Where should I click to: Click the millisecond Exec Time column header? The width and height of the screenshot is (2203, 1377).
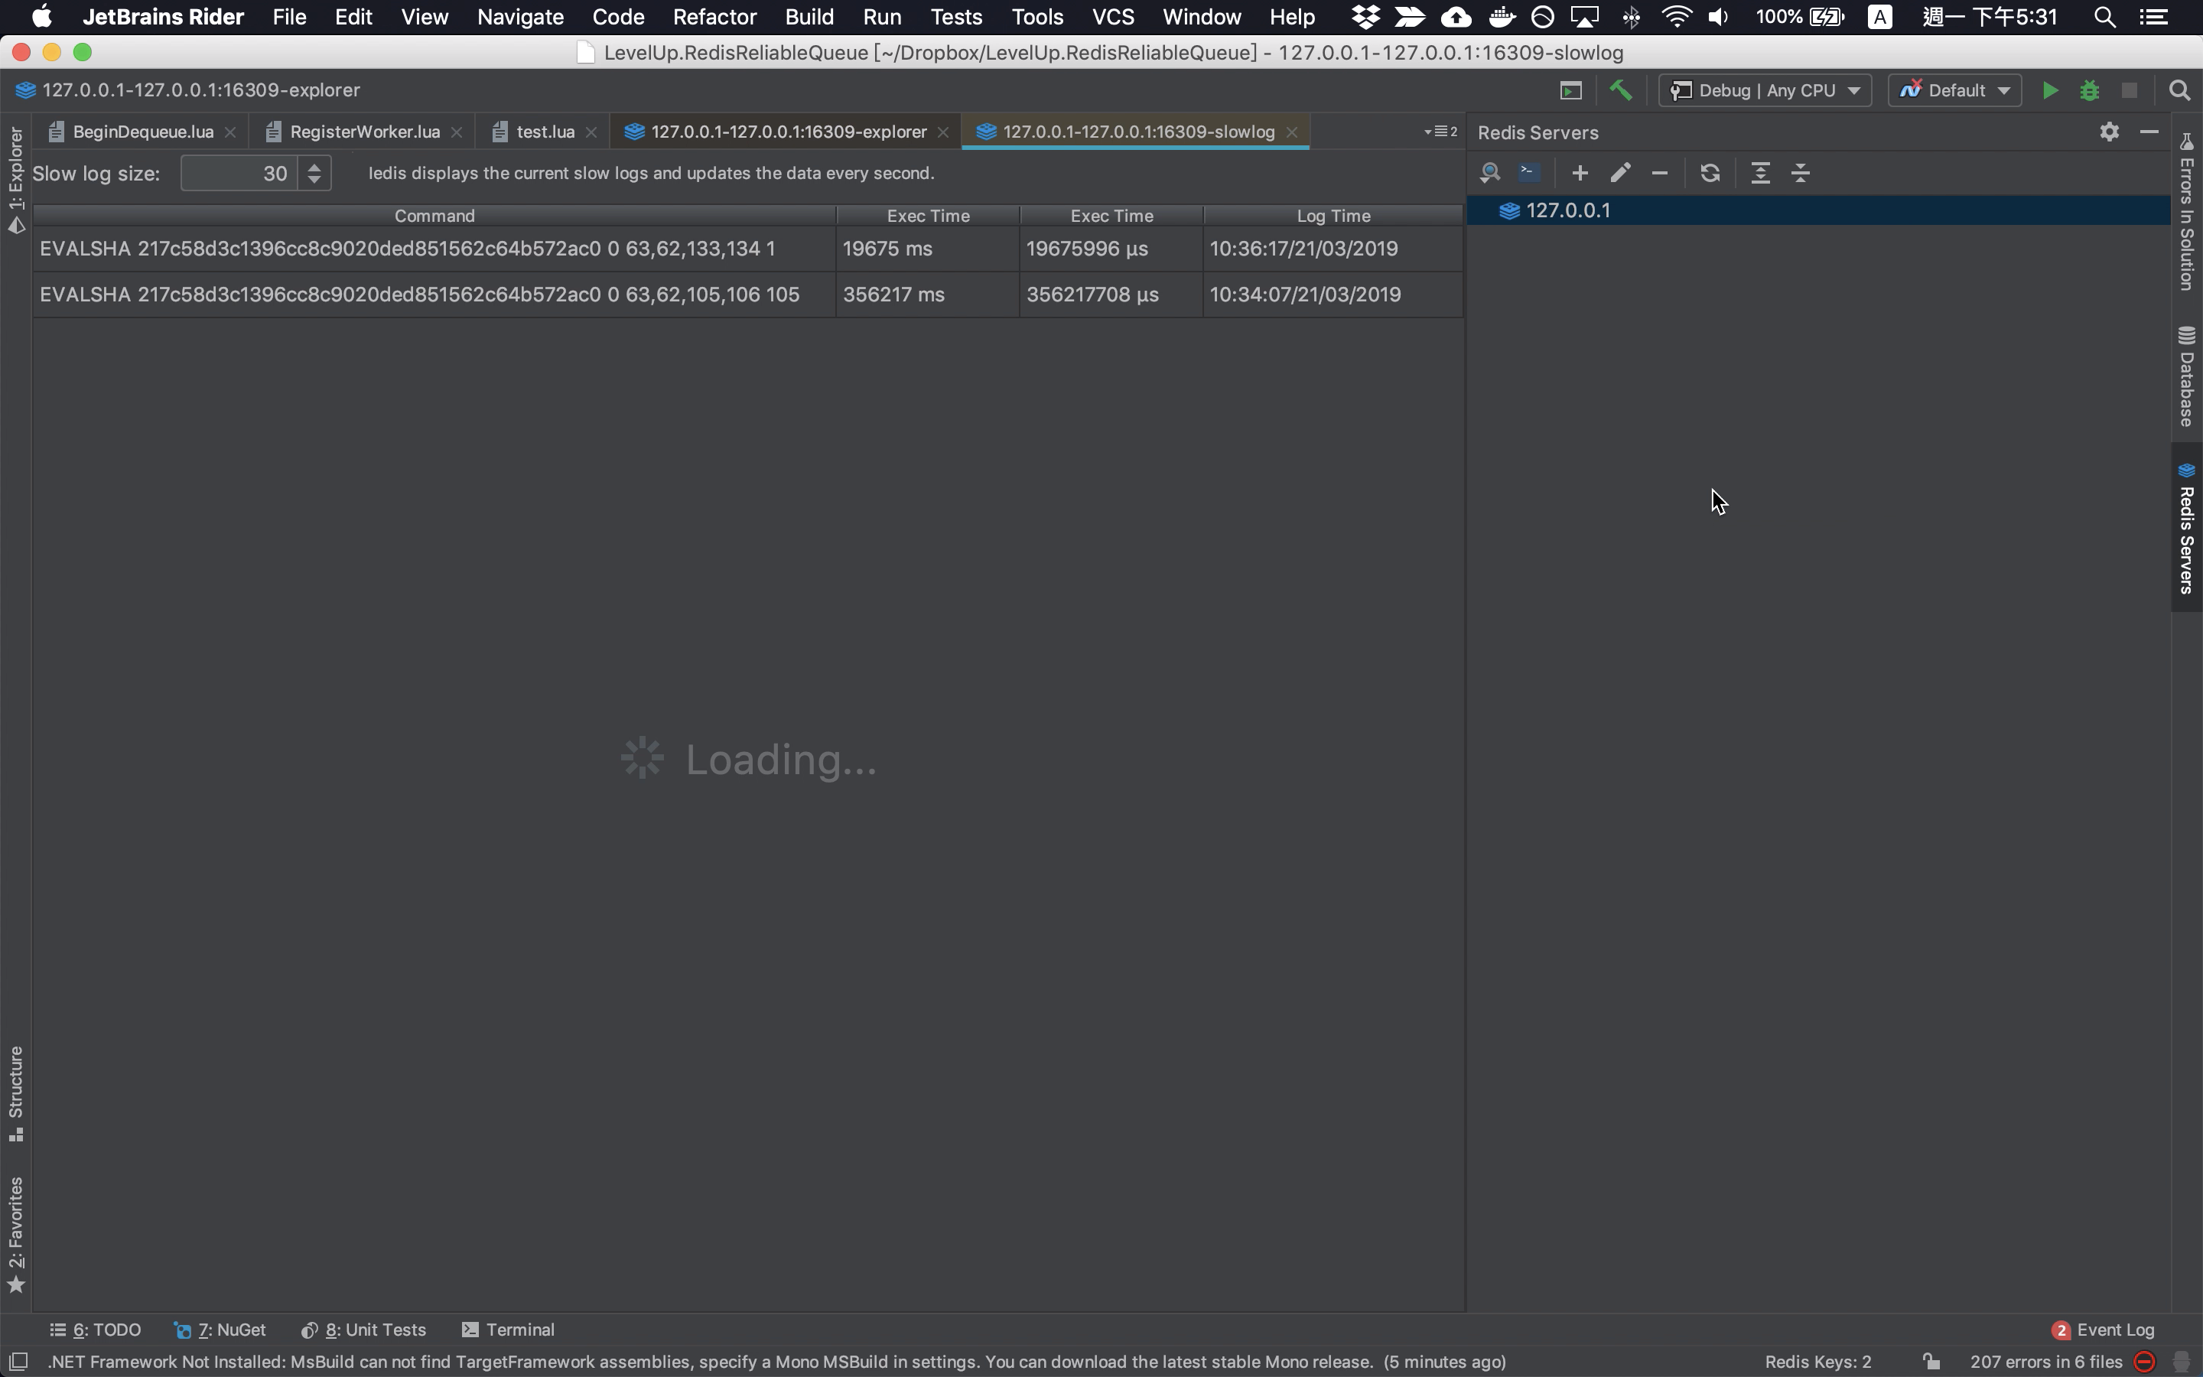(x=928, y=216)
